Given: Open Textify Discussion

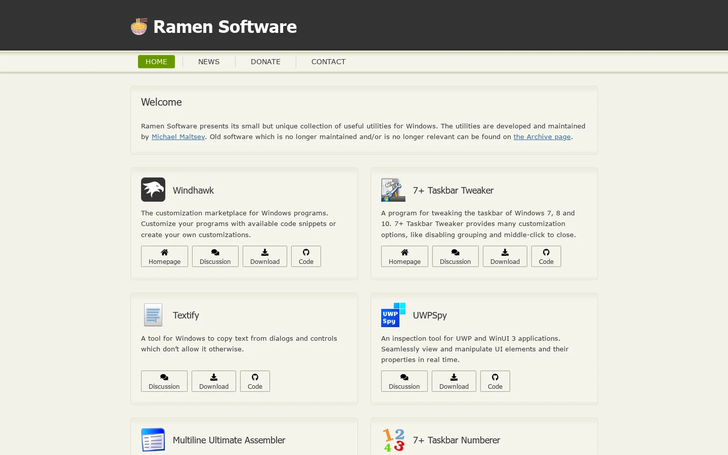Looking at the screenshot, I should pyautogui.click(x=164, y=381).
